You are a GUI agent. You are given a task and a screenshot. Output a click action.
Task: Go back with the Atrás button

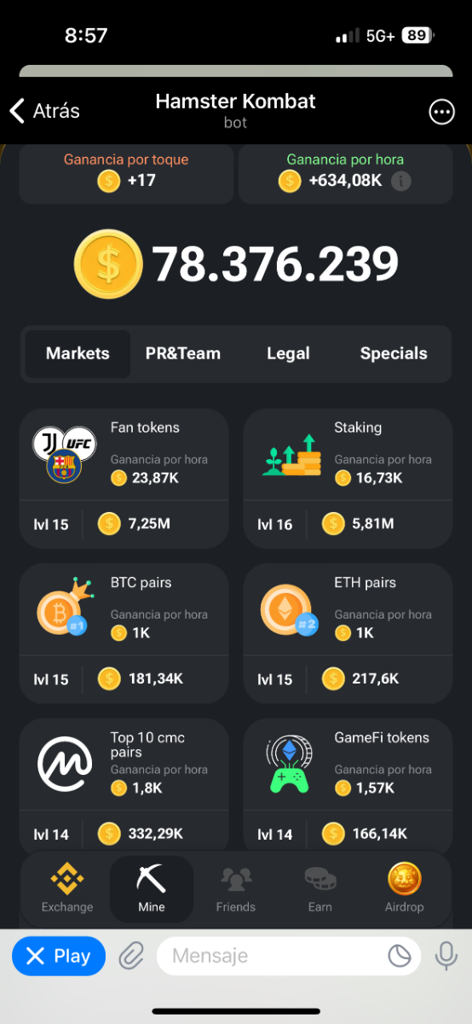pos(44,111)
